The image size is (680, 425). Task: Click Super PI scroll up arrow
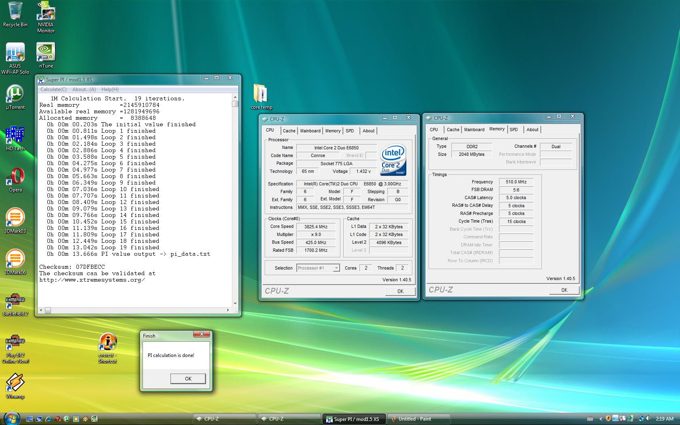click(235, 98)
